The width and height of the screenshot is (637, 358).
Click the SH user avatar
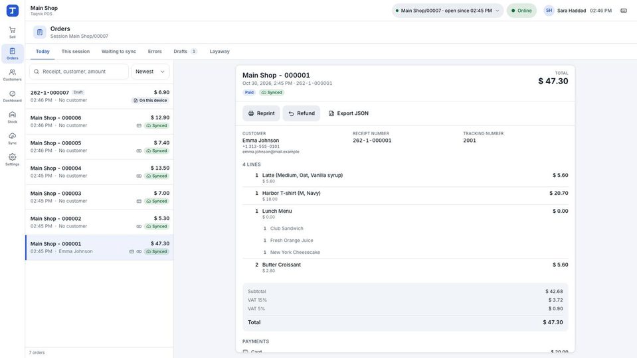(549, 11)
